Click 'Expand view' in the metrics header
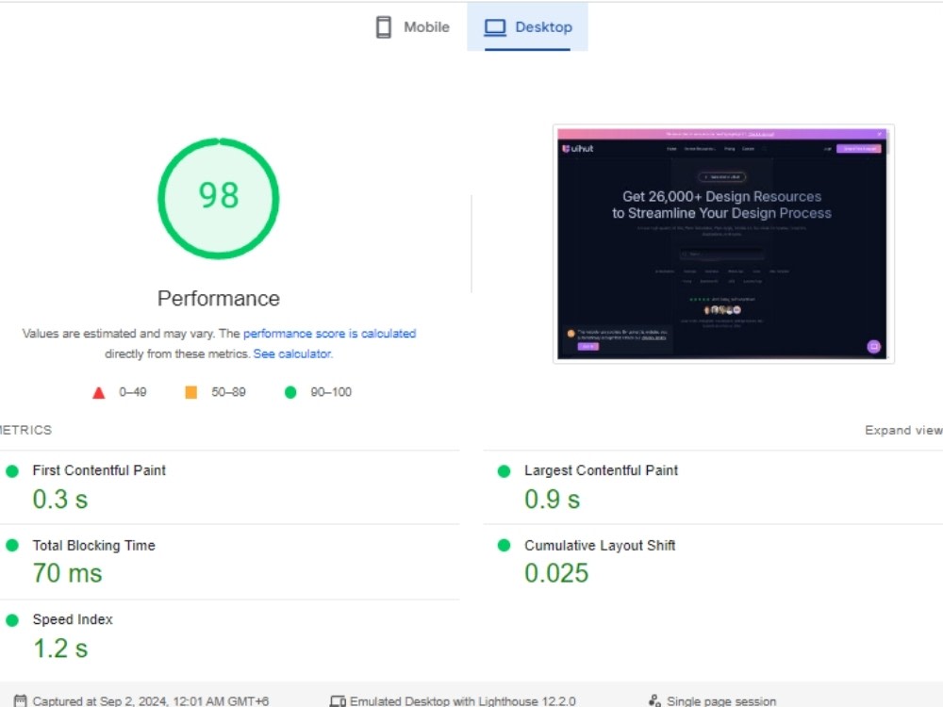The image size is (943, 707). [903, 430]
